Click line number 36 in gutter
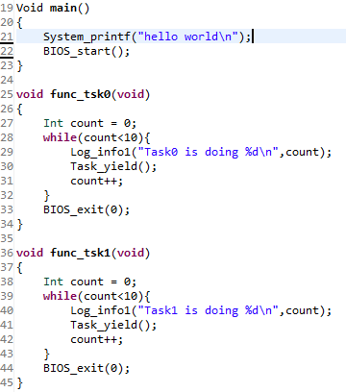The height and width of the screenshot is (392, 346). coord(7,253)
